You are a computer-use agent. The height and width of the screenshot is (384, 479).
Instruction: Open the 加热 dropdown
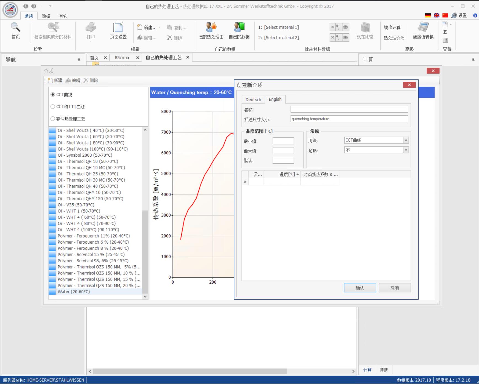[x=406, y=150]
